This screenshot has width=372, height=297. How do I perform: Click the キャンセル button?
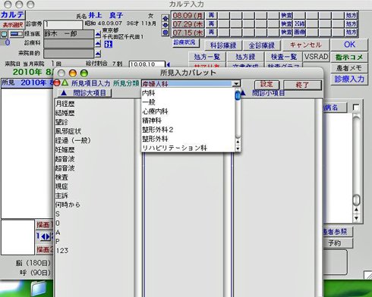[306, 45]
